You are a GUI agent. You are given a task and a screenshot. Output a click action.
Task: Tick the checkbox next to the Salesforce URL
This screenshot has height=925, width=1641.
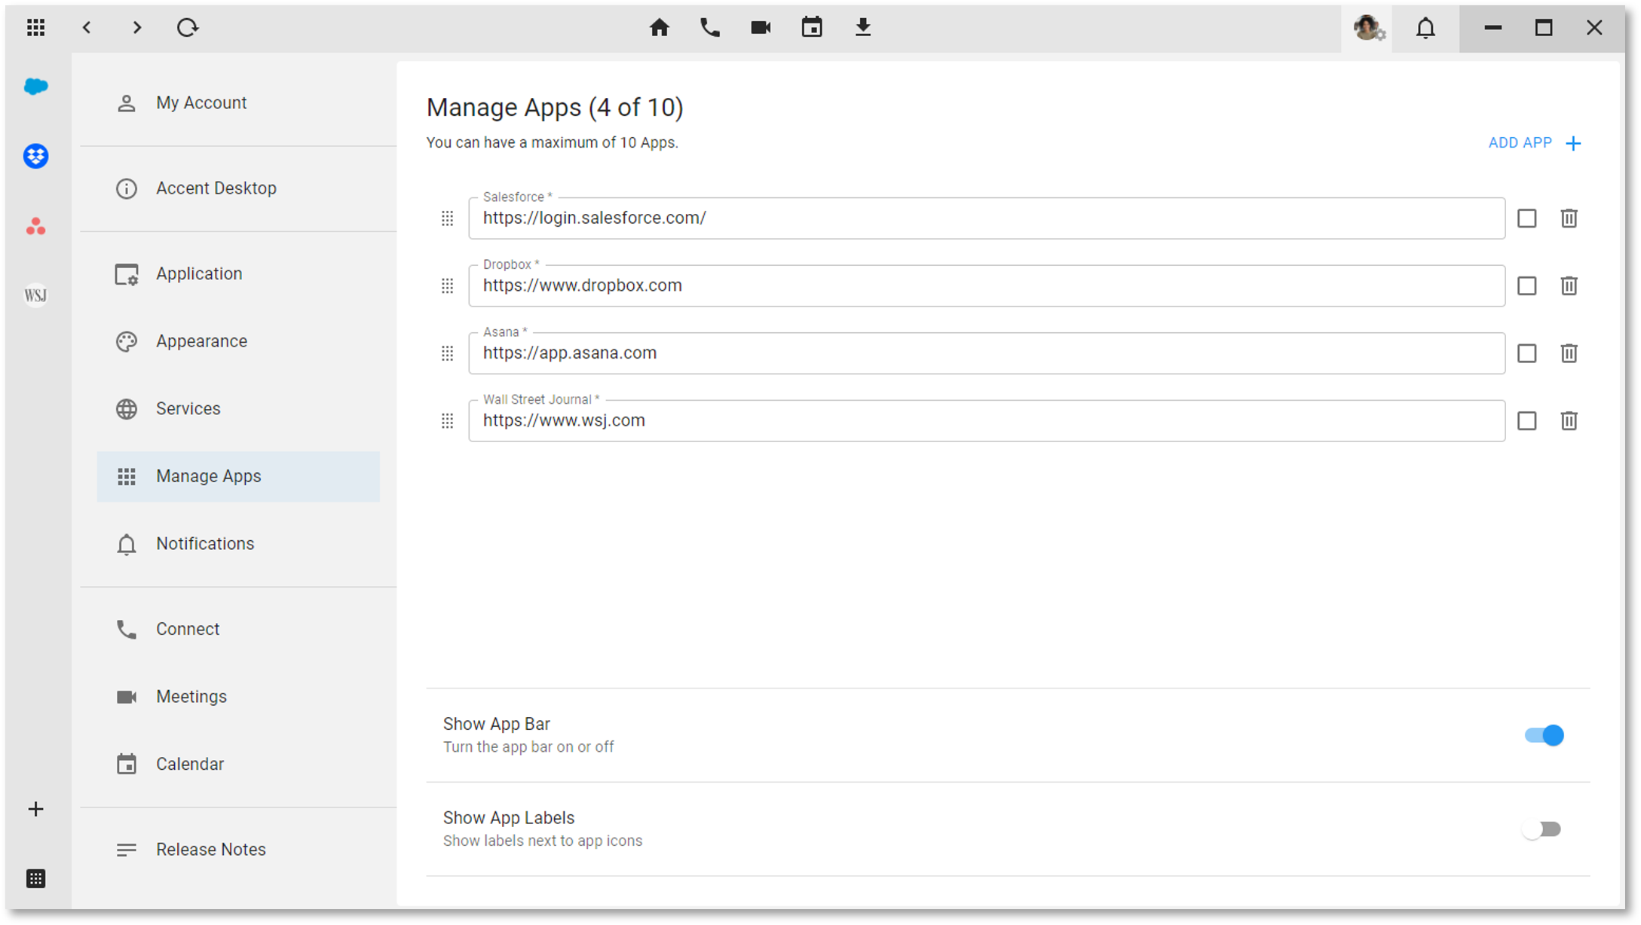(x=1526, y=218)
